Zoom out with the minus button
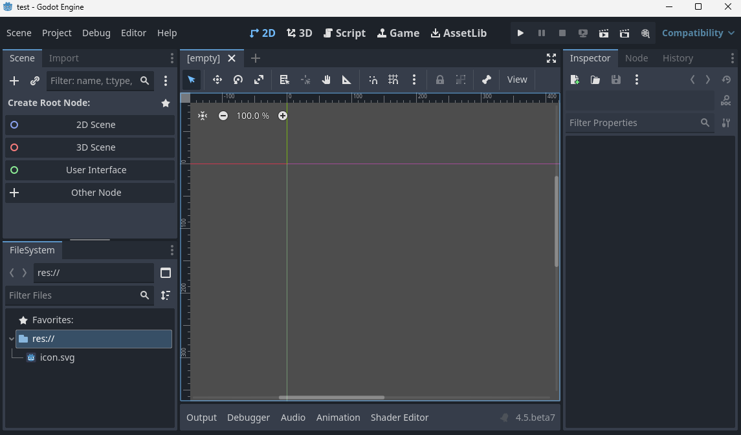Viewport: 741px width, 435px height. tap(223, 116)
